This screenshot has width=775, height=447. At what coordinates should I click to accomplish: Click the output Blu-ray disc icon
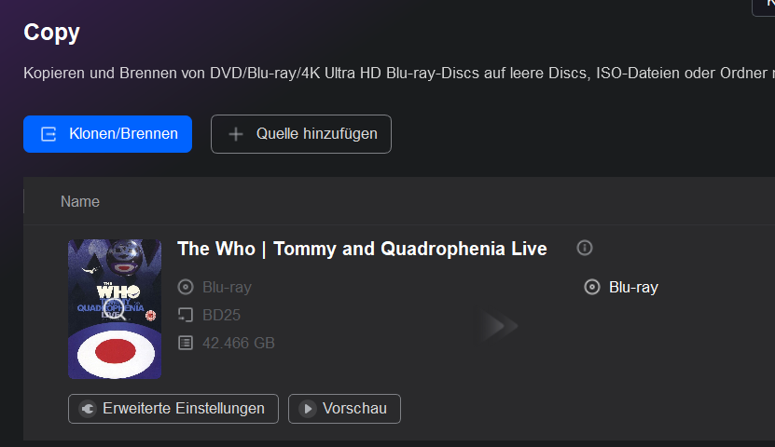[x=591, y=287]
